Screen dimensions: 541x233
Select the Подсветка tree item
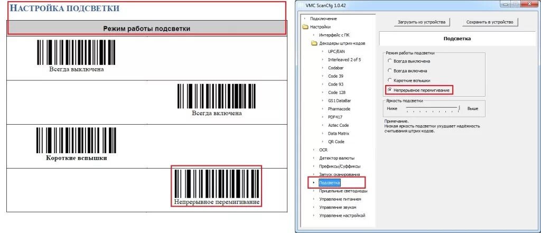click(x=330, y=183)
